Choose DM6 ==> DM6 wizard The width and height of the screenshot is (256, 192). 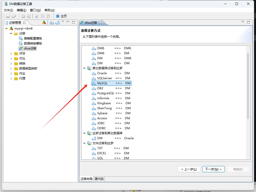click(x=111, y=48)
